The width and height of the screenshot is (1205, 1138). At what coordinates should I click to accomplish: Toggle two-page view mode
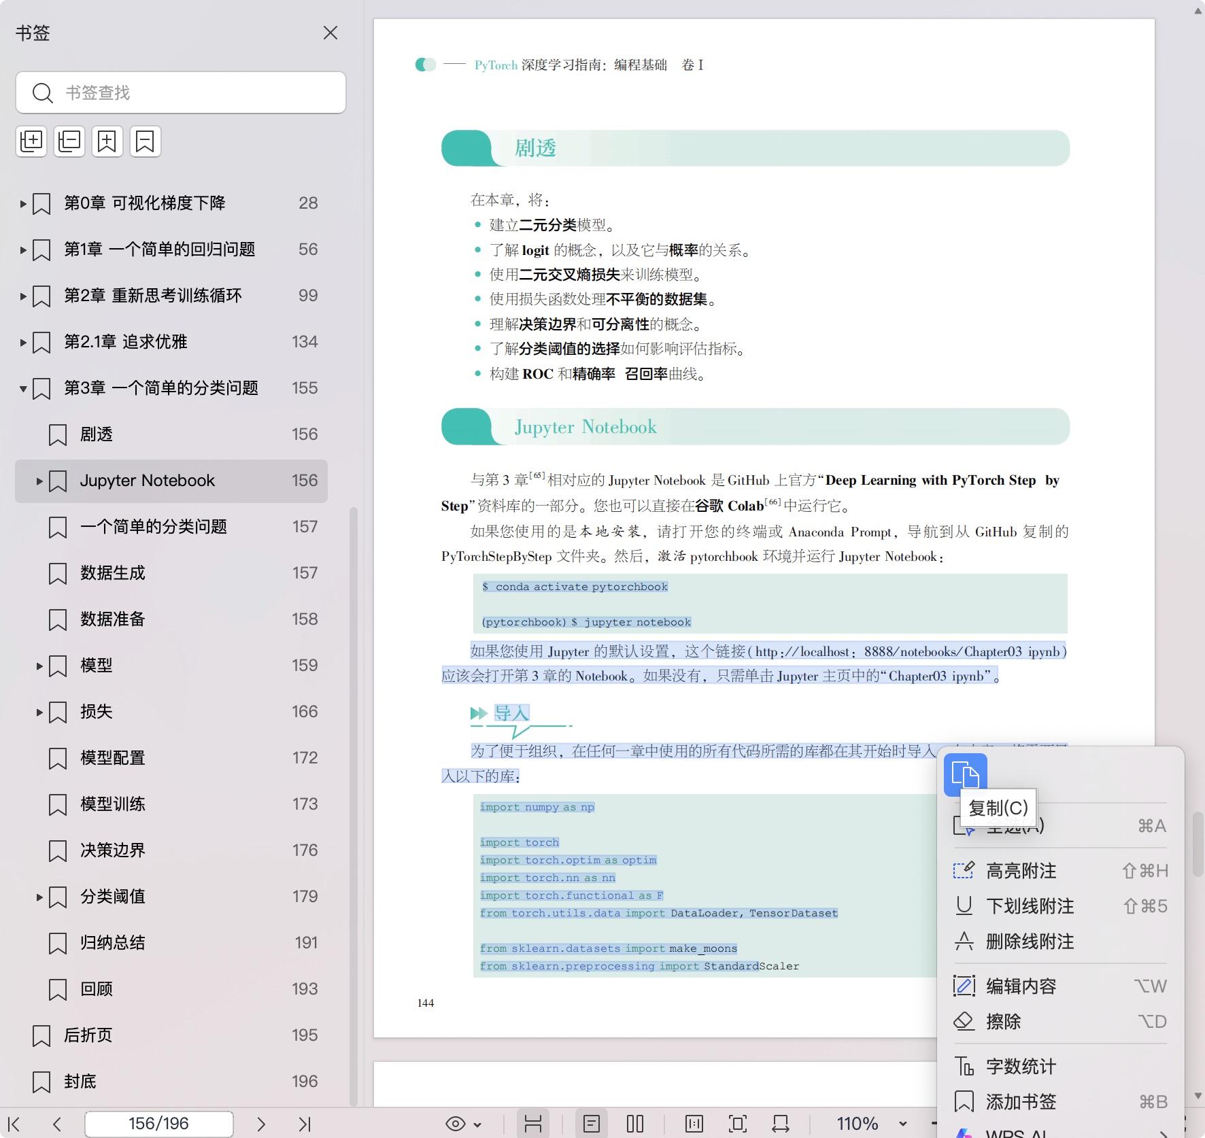pyautogui.click(x=635, y=1124)
